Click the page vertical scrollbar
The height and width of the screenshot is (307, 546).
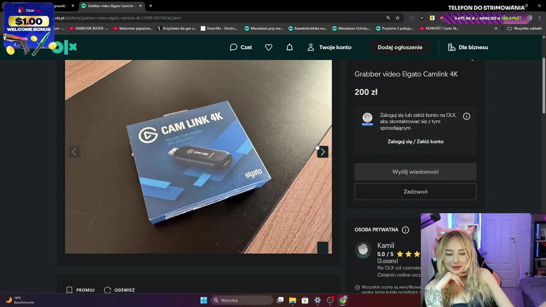pyautogui.click(x=544, y=85)
